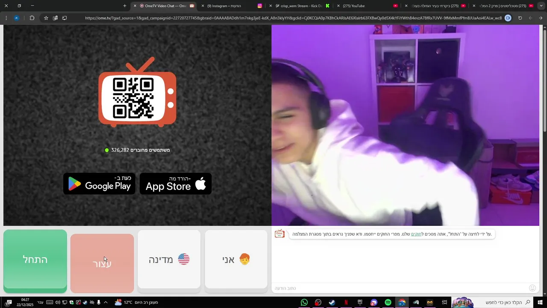This screenshot has width=547, height=308.
Task: Close the Instagram tab
Action: pos(203,6)
